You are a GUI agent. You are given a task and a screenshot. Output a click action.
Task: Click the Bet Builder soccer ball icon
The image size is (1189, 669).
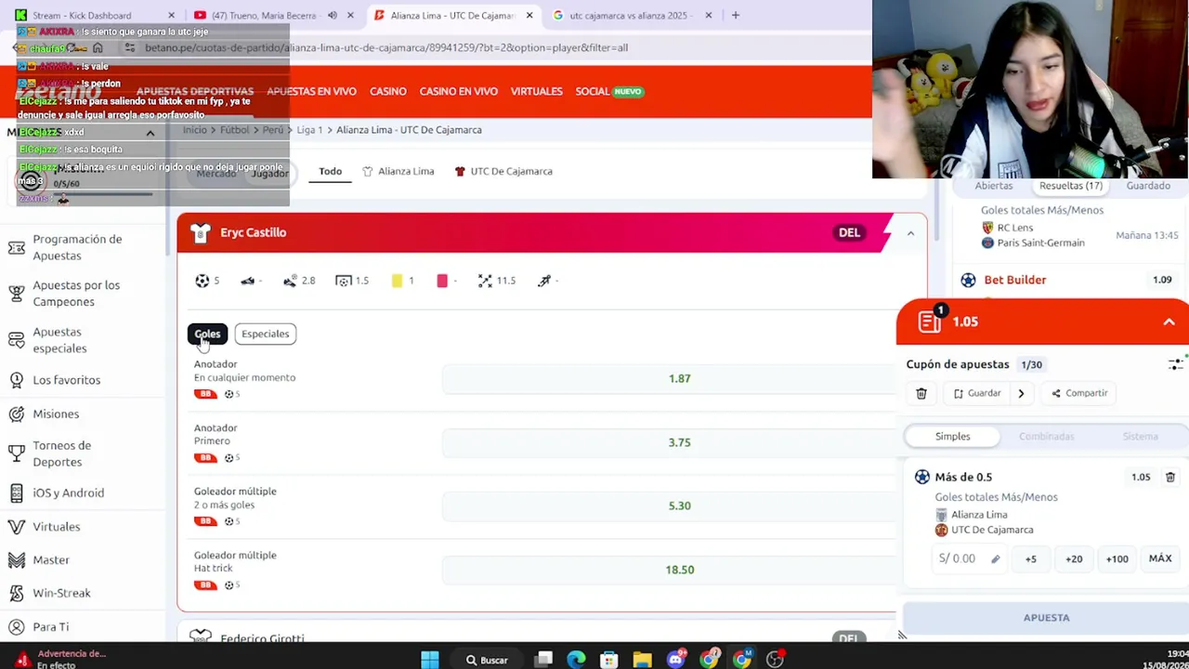click(968, 280)
